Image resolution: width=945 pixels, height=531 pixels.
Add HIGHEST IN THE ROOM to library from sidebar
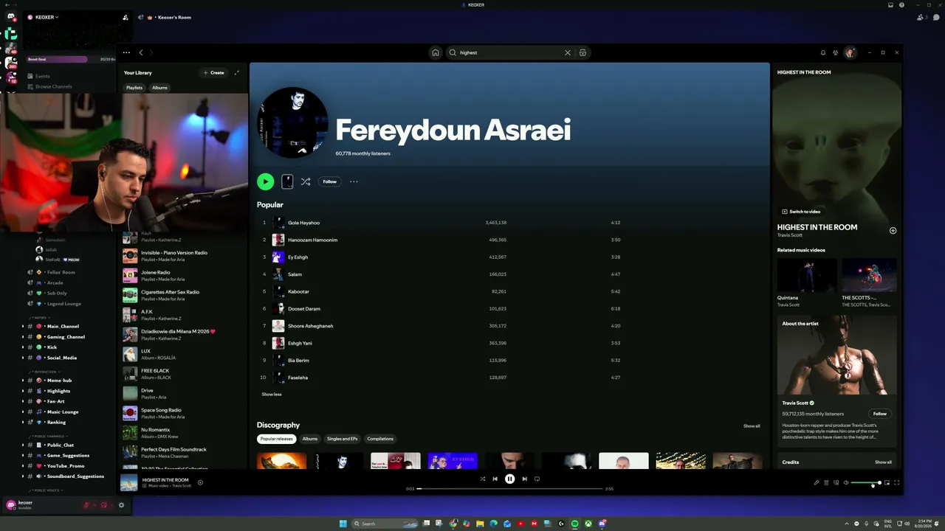(893, 231)
